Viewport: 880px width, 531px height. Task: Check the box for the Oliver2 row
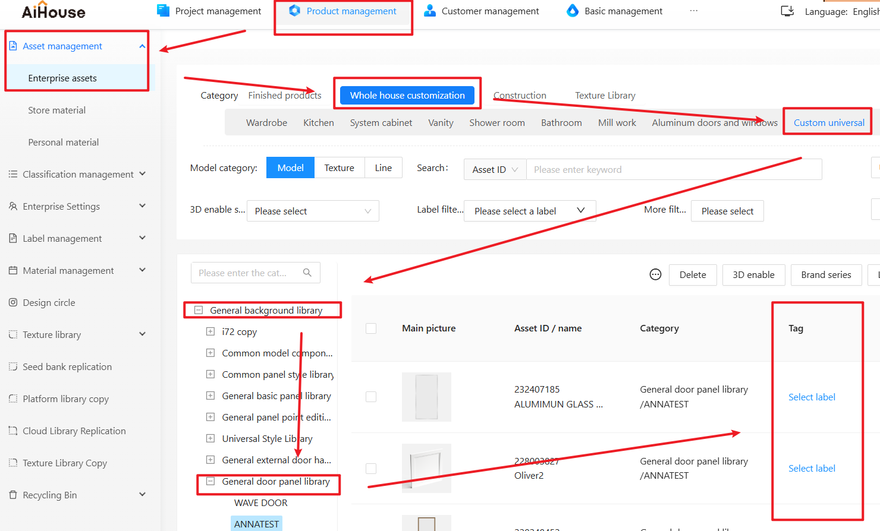[x=371, y=469]
